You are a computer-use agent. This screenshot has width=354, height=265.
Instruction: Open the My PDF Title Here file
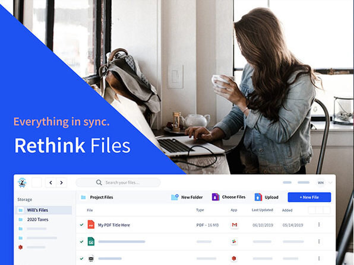point(114,225)
